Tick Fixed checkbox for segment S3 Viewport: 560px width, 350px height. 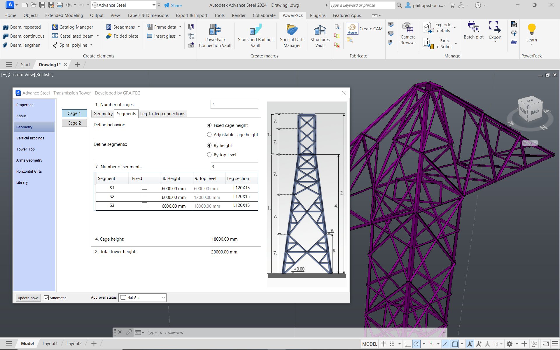pos(145,205)
